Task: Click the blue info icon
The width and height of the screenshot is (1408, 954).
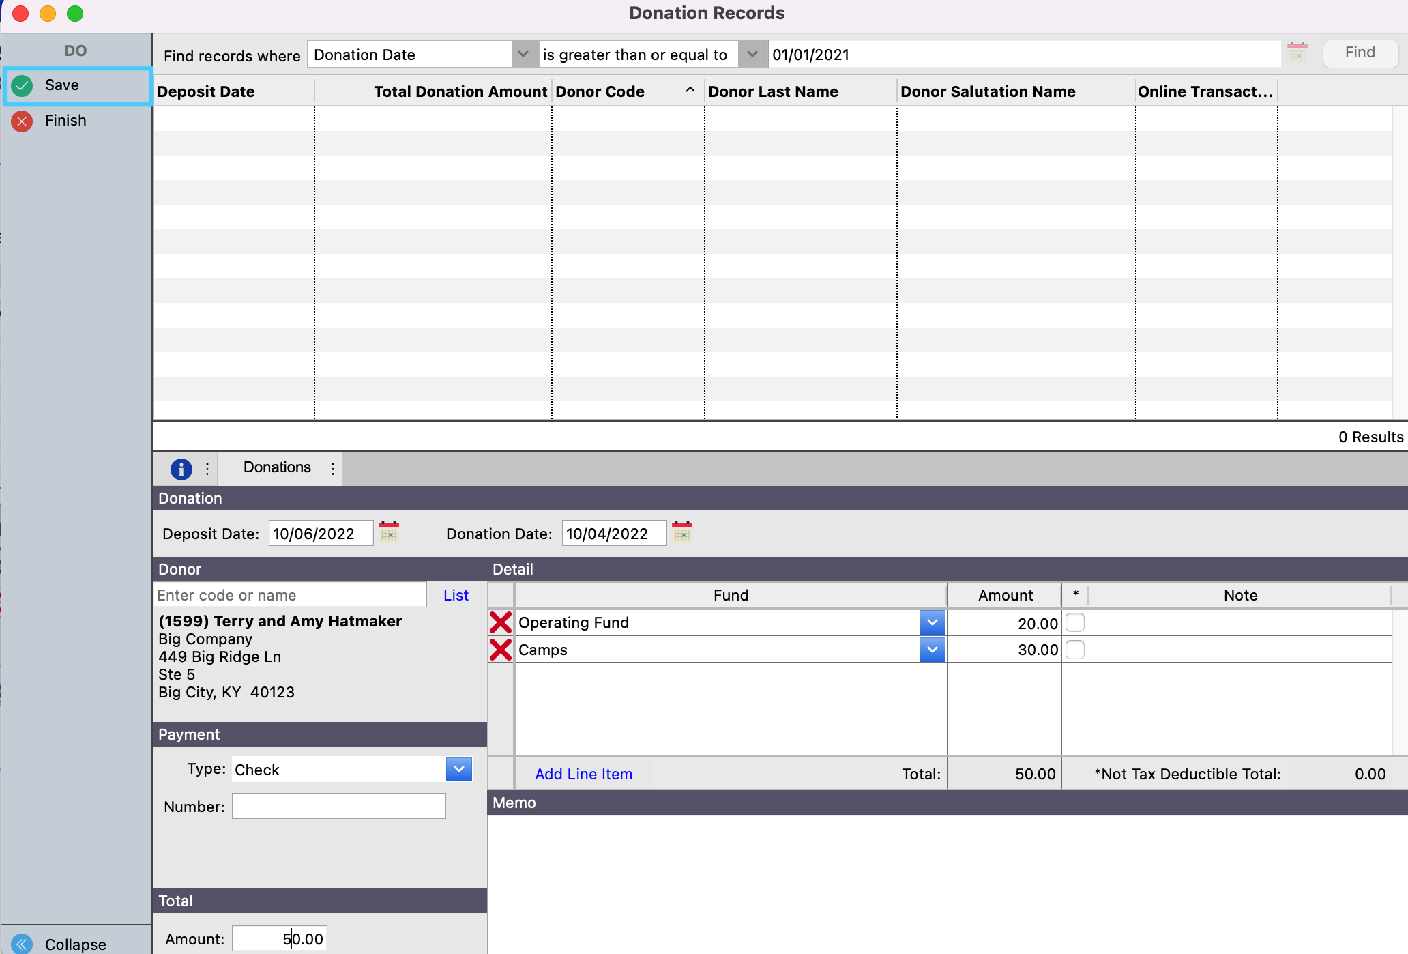Action: point(181,469)
